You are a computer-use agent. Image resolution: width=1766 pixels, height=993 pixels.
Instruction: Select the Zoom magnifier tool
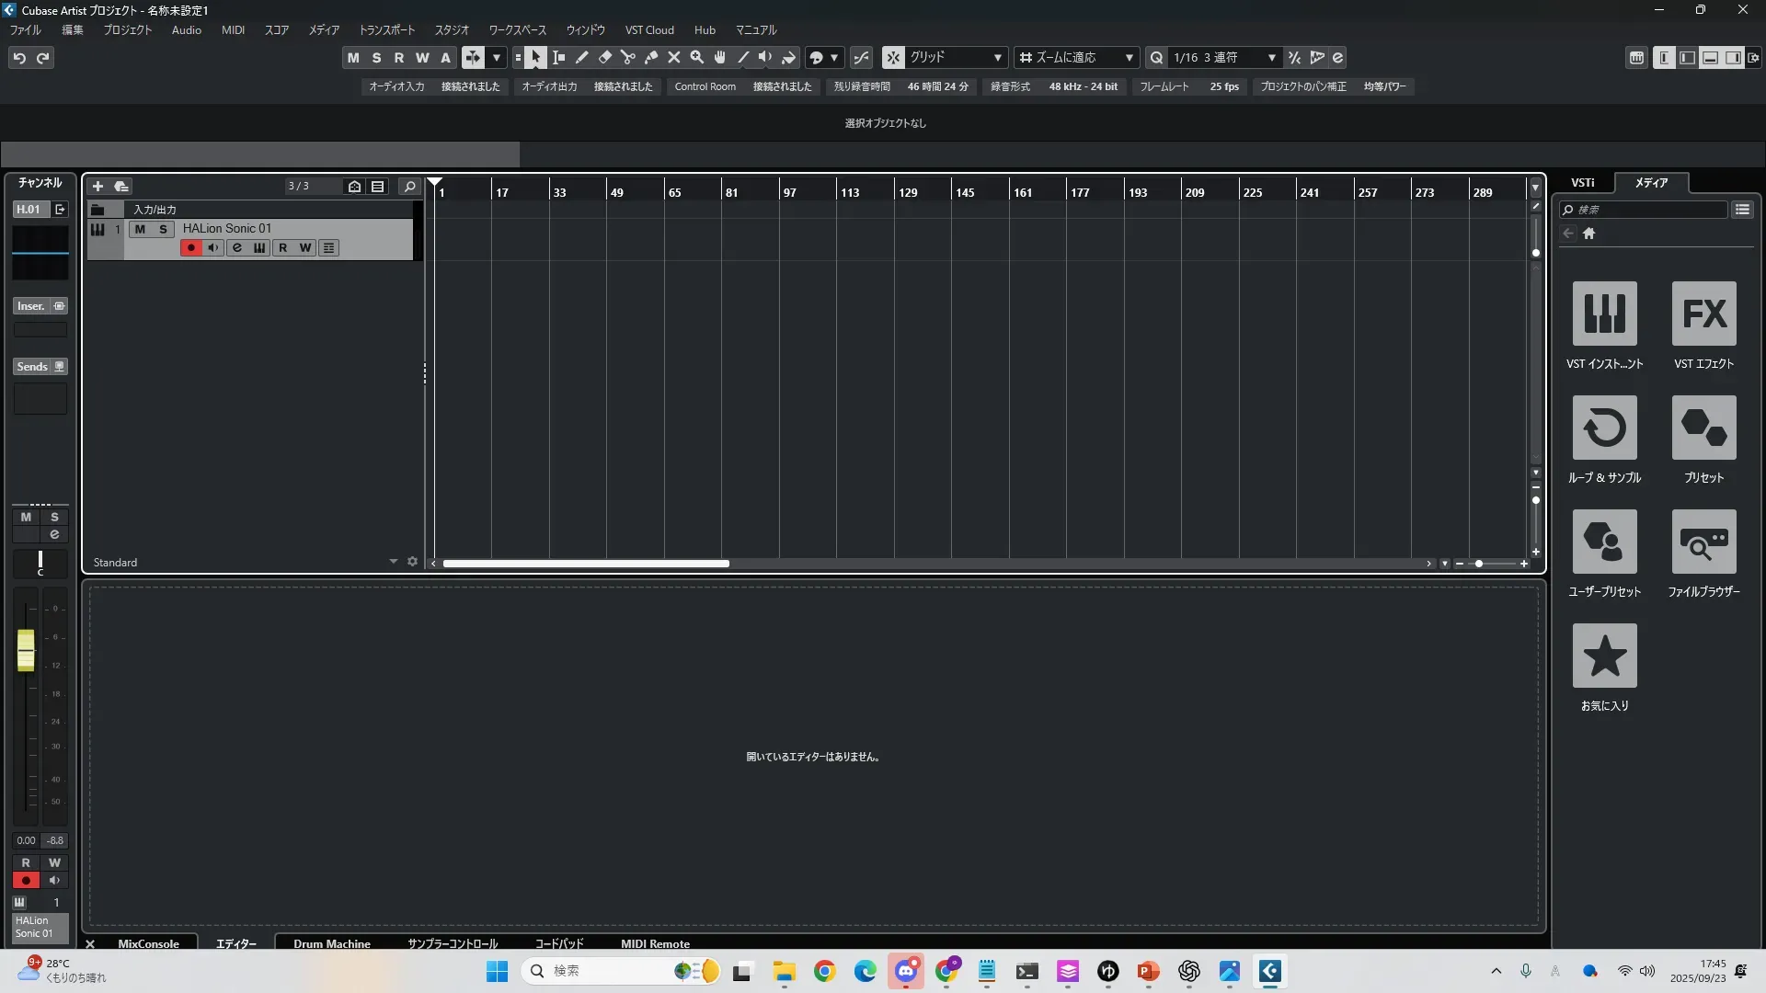[696, 57]
